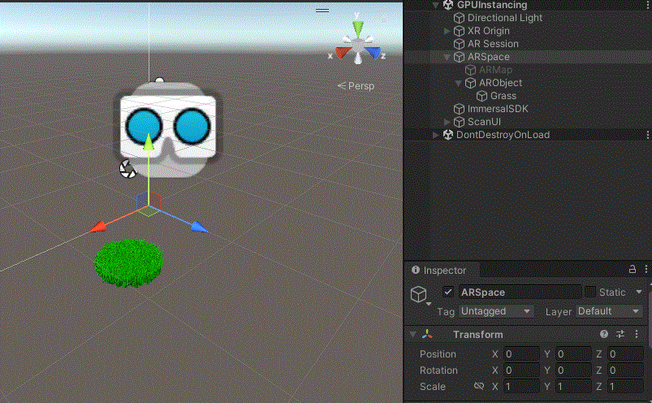652x403 pixels.
Task: Click the scene view overlay handle
Action: click(322, 11)
